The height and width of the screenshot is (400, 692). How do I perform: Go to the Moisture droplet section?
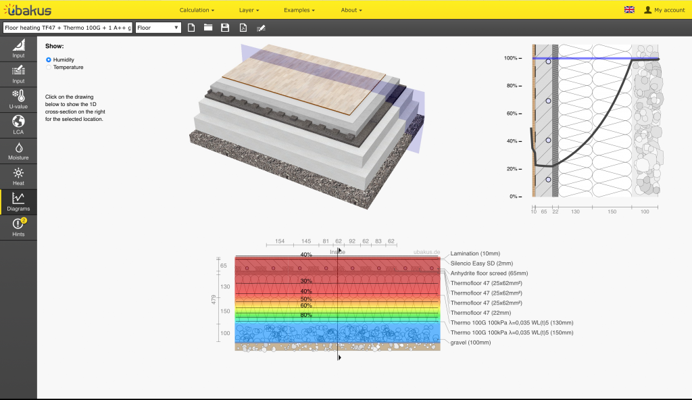(x=18, y=151)
